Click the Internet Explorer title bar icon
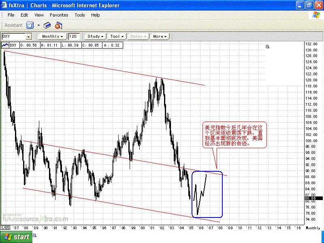 (4, 5)
